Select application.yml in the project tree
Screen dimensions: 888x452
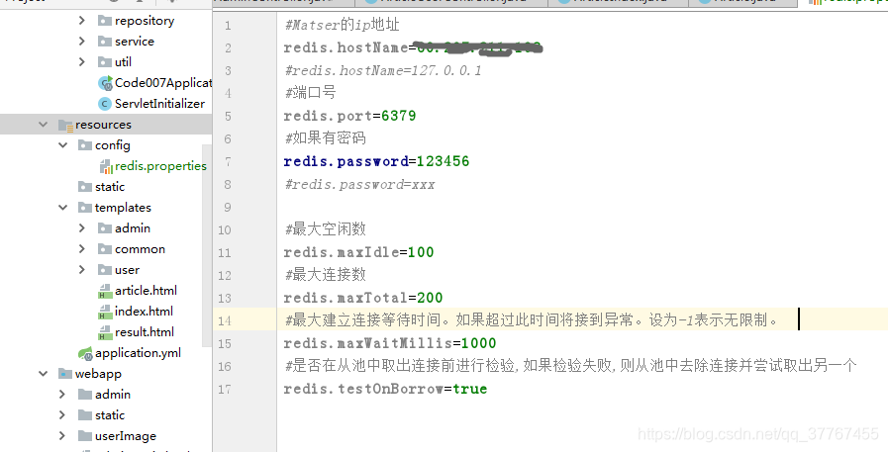tap(138, 353)
